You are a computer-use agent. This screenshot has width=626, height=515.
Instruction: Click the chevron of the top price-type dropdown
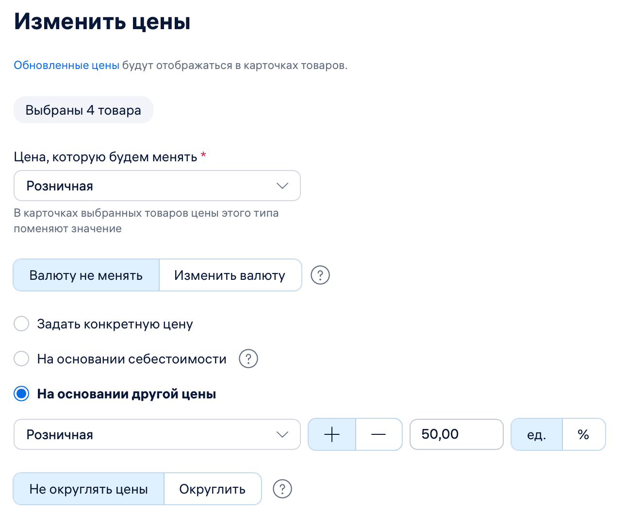tap(282, 186)
